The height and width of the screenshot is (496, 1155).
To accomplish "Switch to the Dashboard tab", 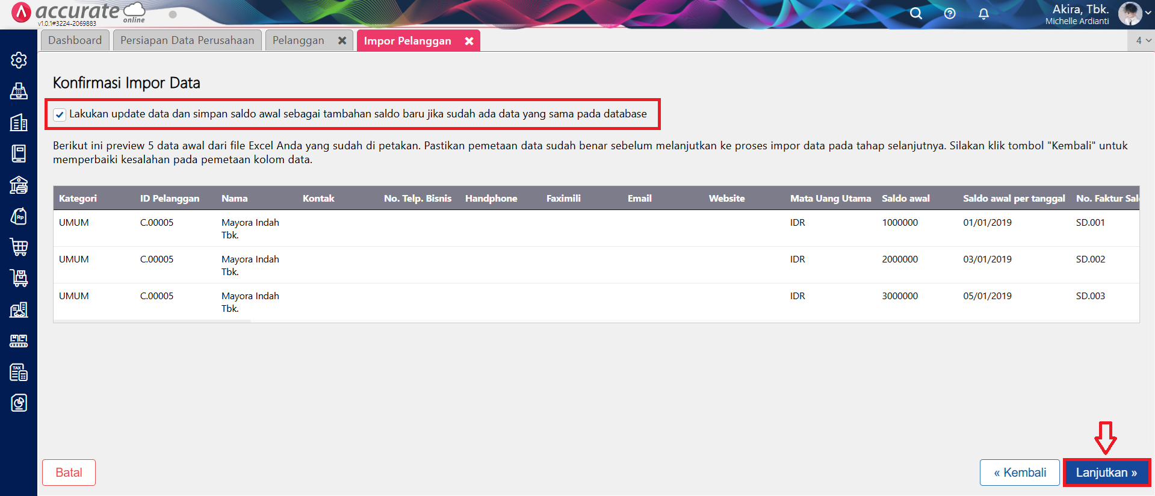I will click(x=75, y=40).
